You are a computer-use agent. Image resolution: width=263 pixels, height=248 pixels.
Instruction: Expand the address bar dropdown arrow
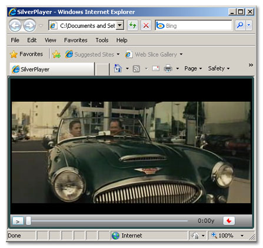coord(119,25)
